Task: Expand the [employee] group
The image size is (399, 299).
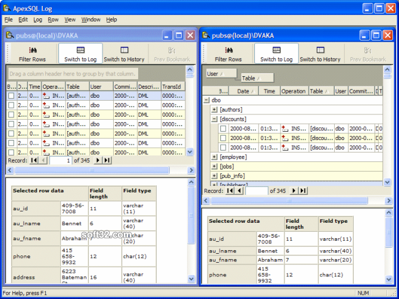Action: (214, 157)
